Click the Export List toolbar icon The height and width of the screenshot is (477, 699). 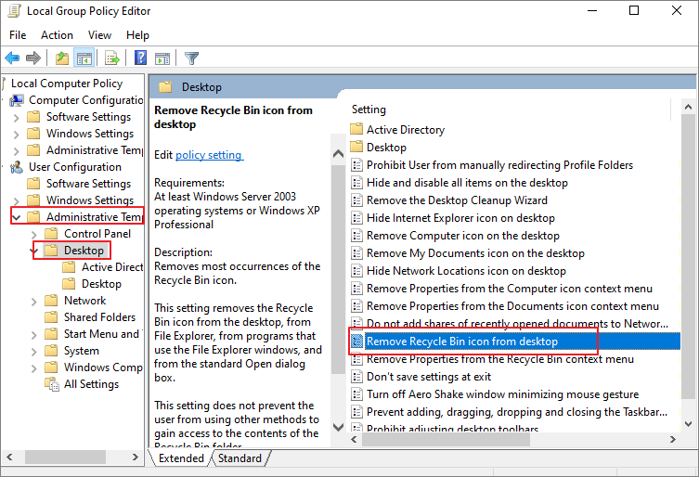point(113,58)
